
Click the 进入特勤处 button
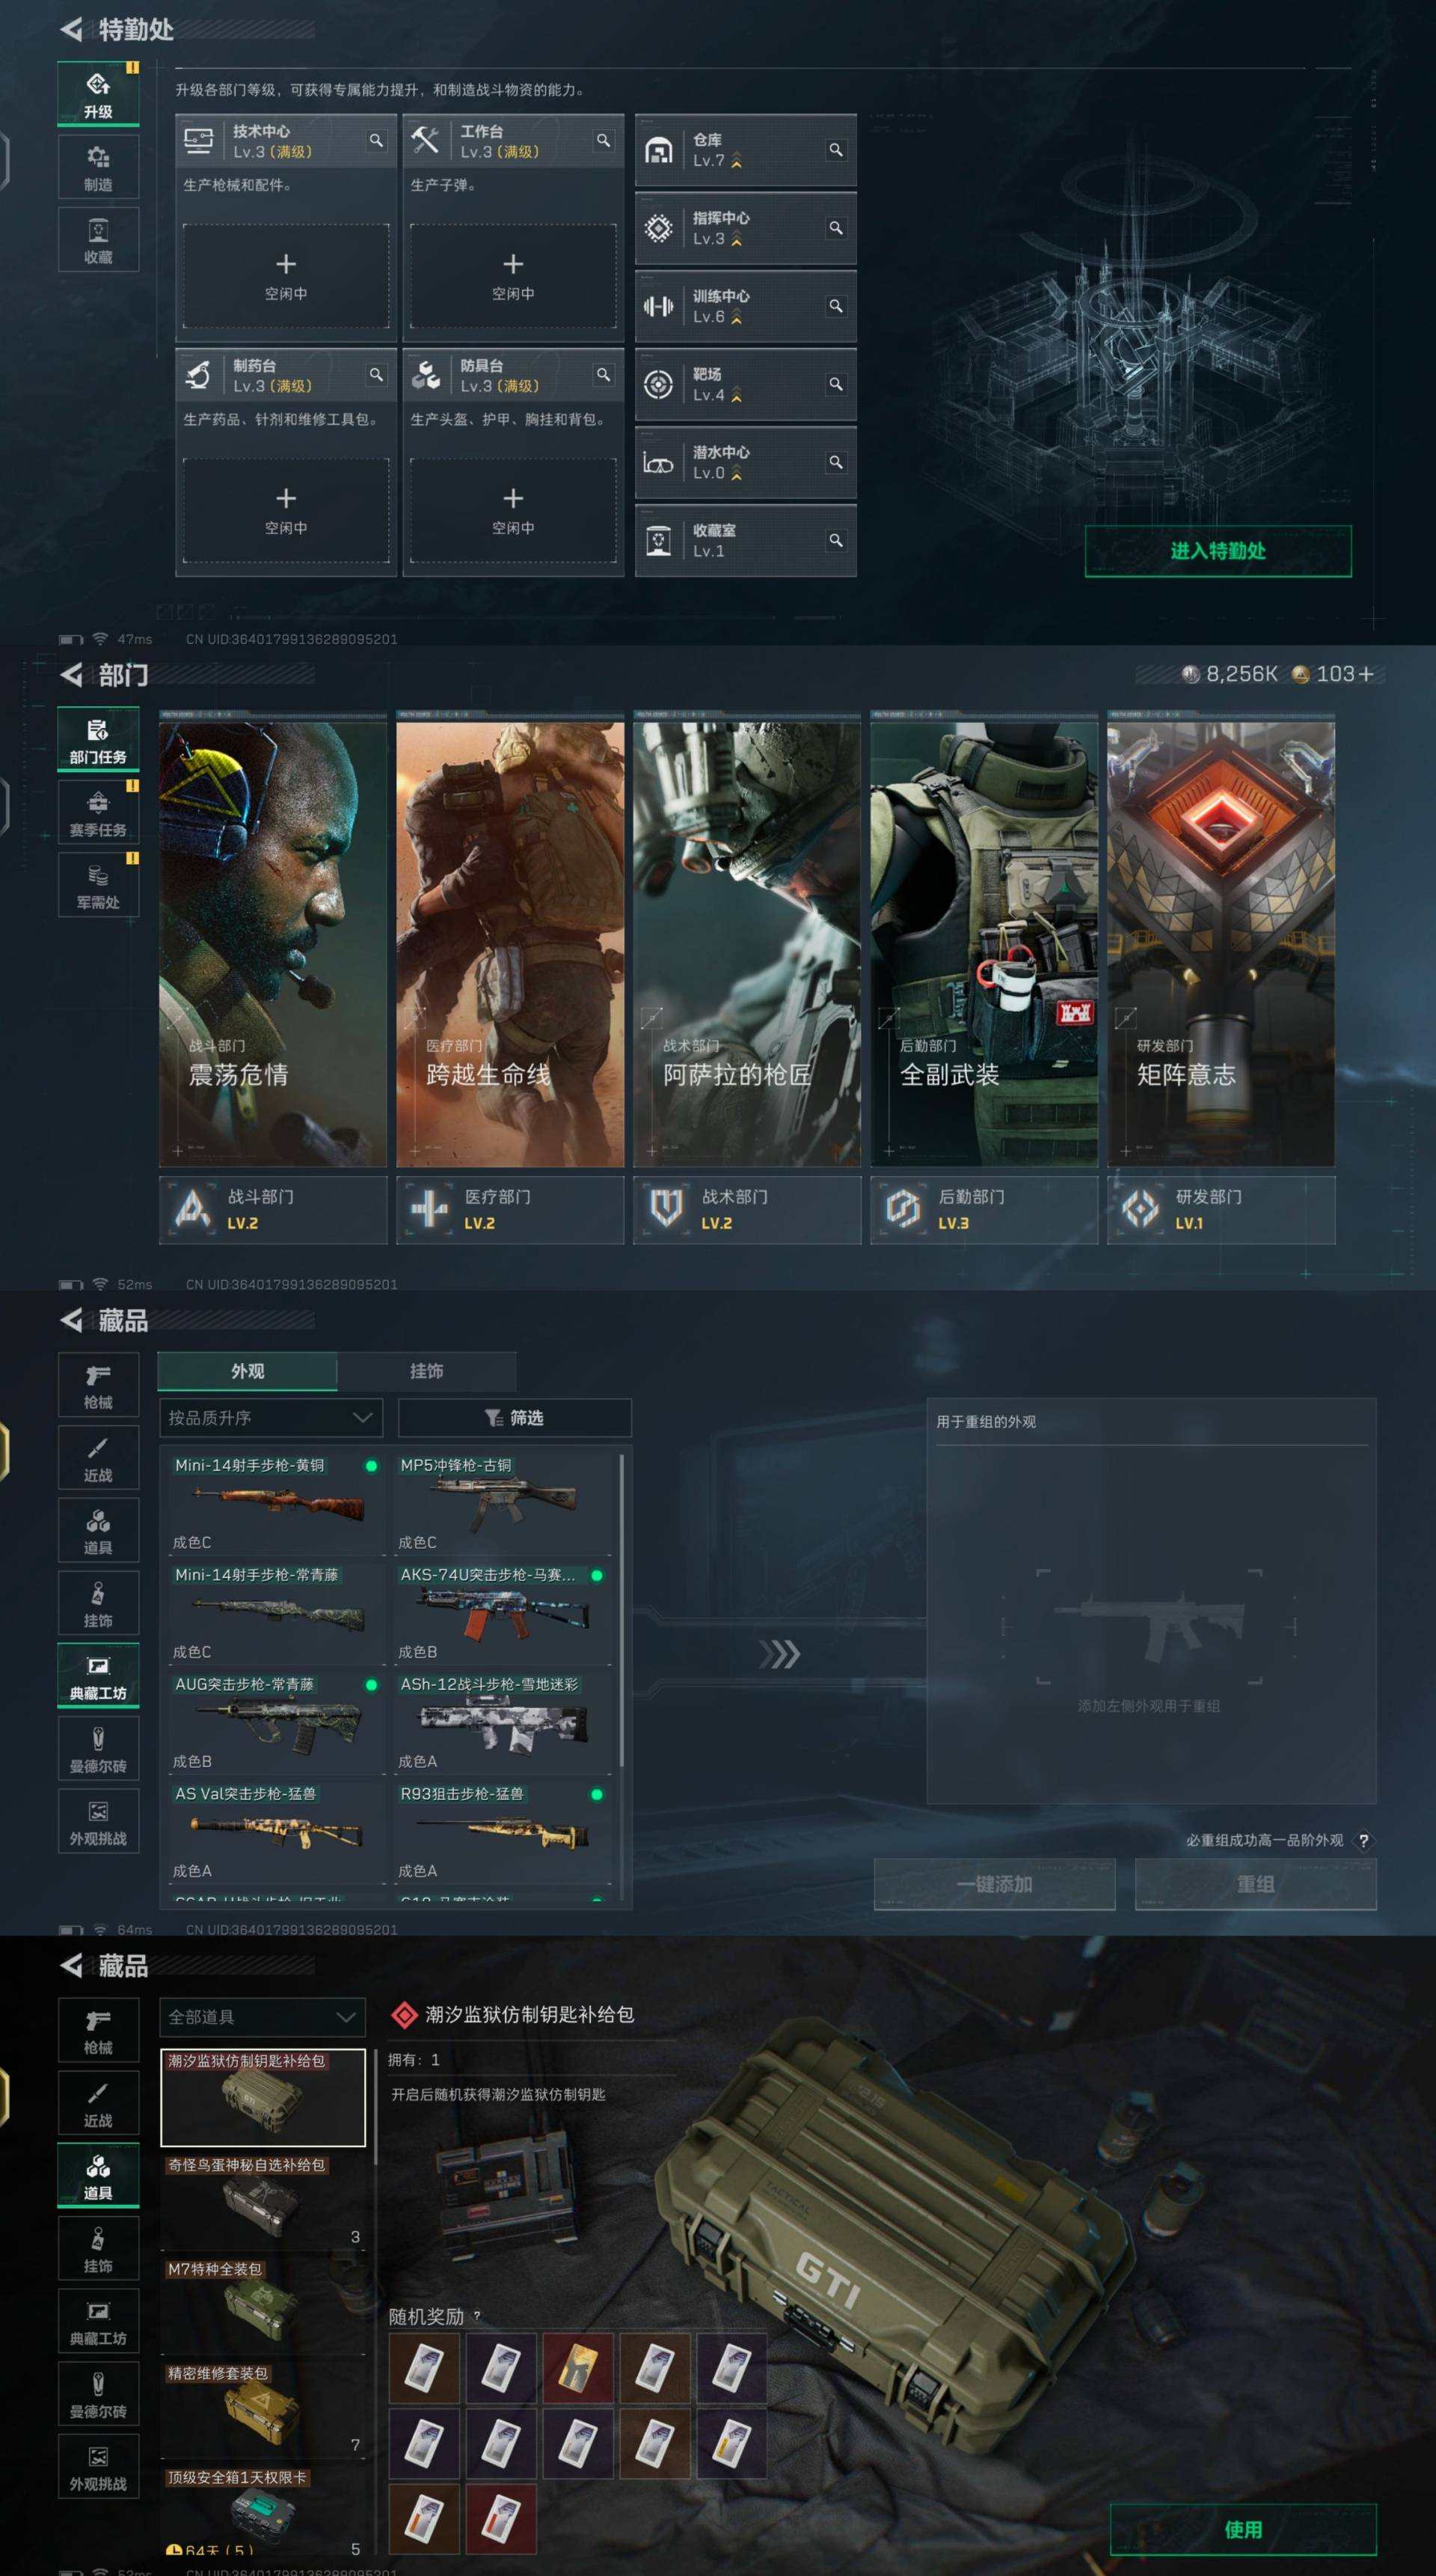tap(1217, 551)
